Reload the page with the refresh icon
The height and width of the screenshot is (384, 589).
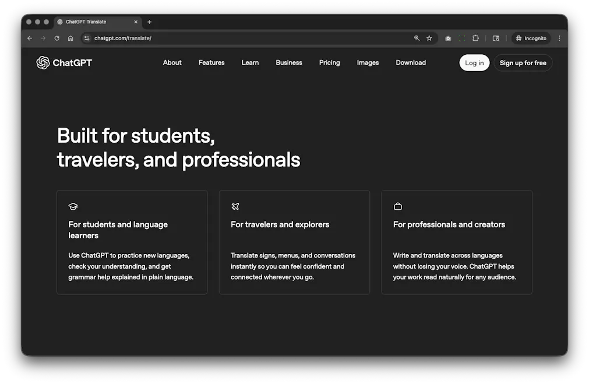[57, 38]
